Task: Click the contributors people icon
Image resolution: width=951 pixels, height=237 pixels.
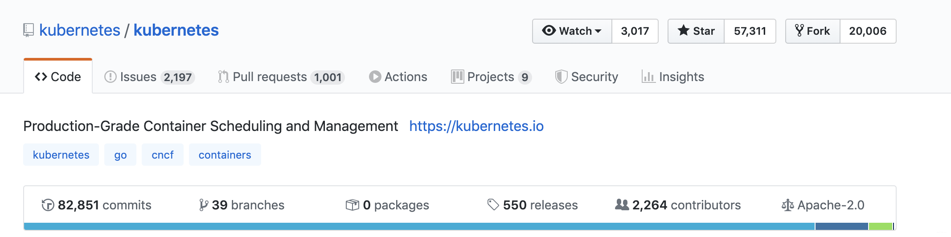Action: (622, 204)
